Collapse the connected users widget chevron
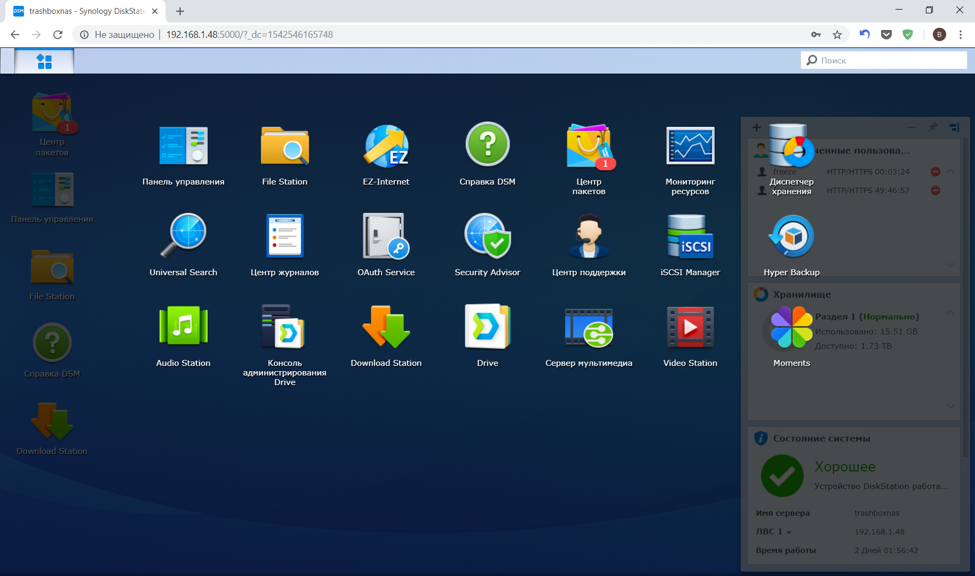The width and height of the screenshot is (975, 576). click(950, 172)
